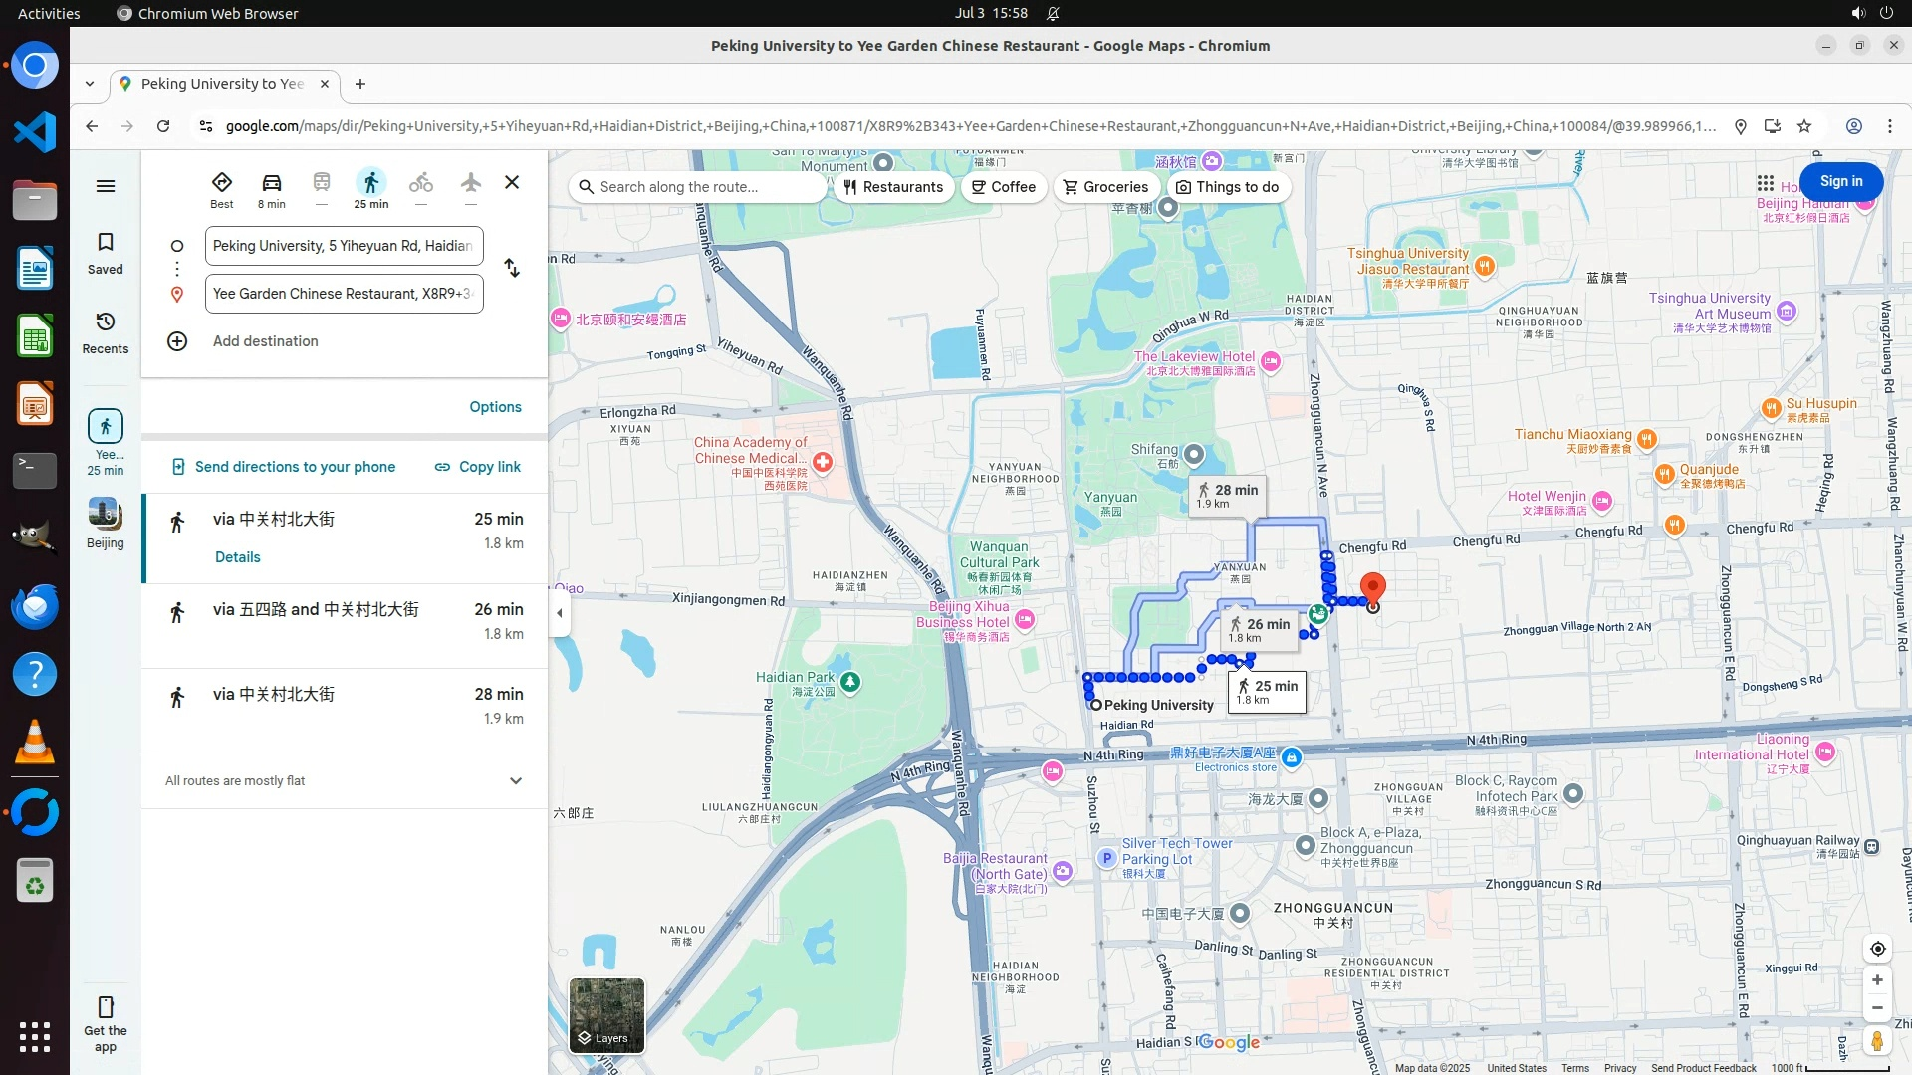Toggle satellite view via Layers thumbnail

click(x=606, y=1015)
